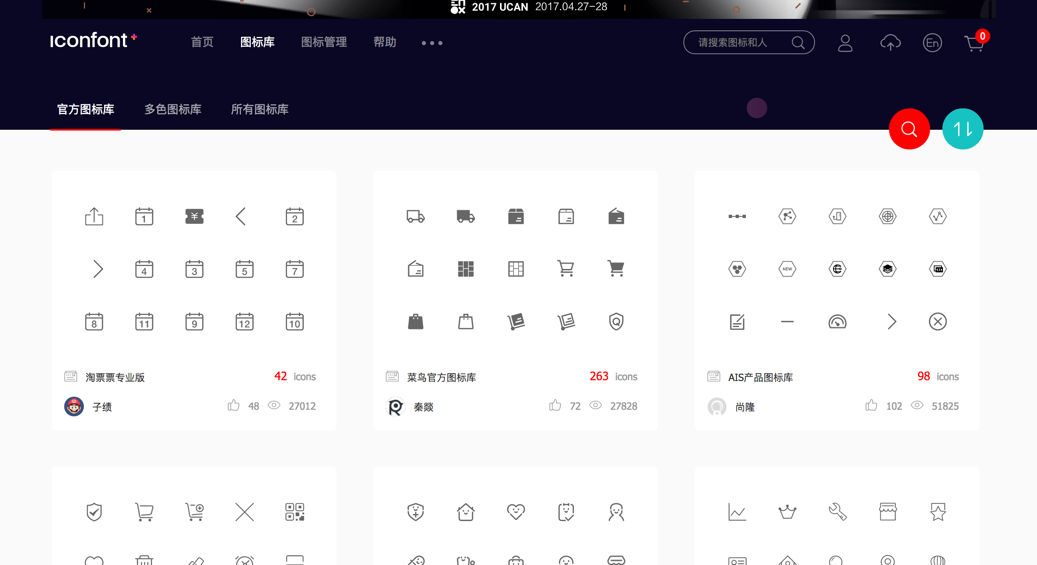The image size is (1037, 565).
Task: Switch language with the En icon
Action: (x=932, y=43)
